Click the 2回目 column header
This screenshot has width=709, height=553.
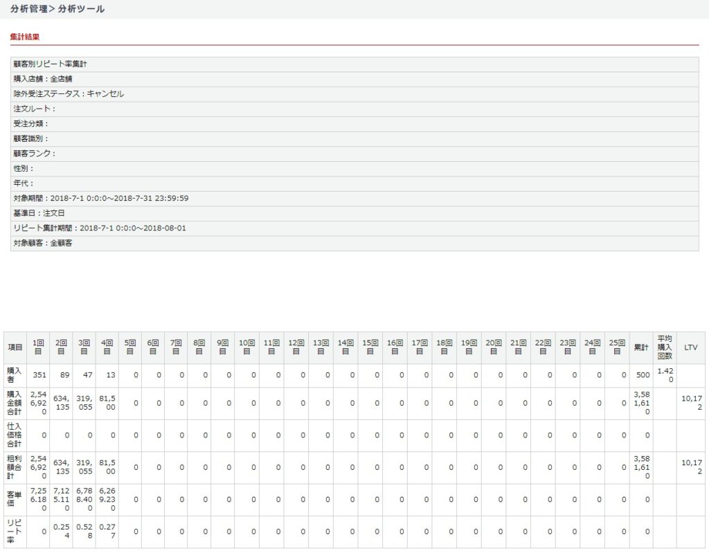coord(61,347)
